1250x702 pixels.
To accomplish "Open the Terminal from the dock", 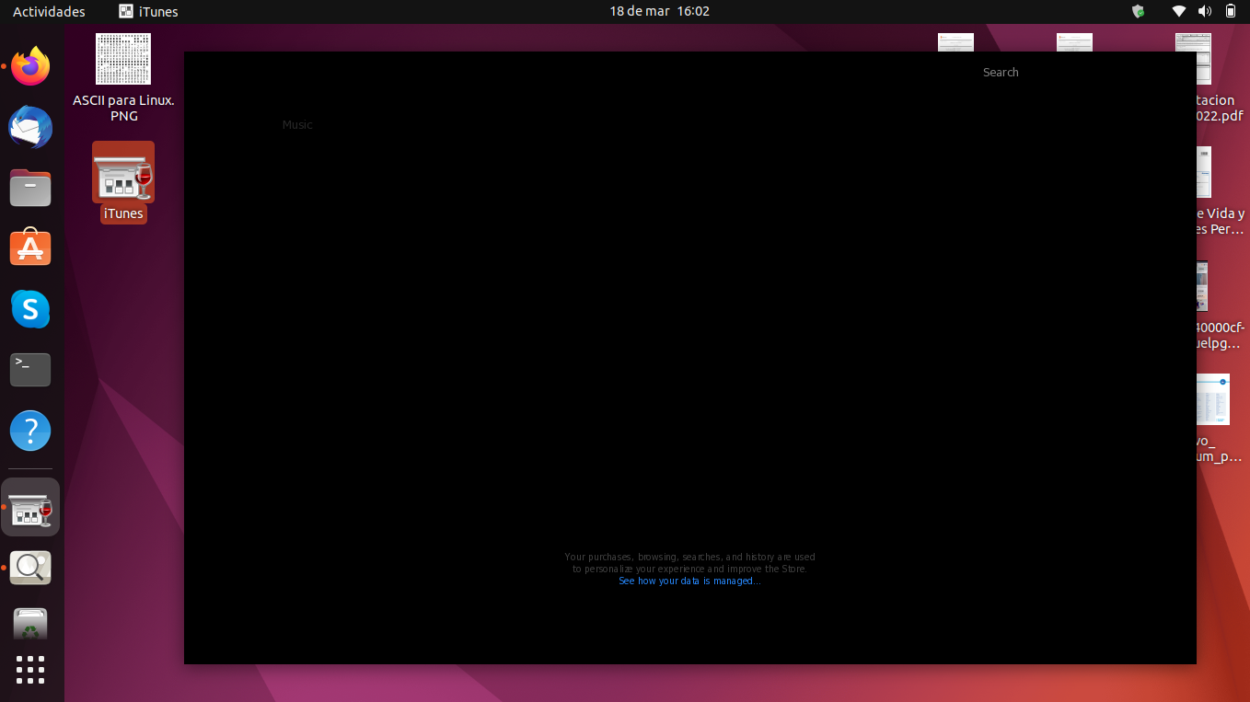I will (30, 370).
